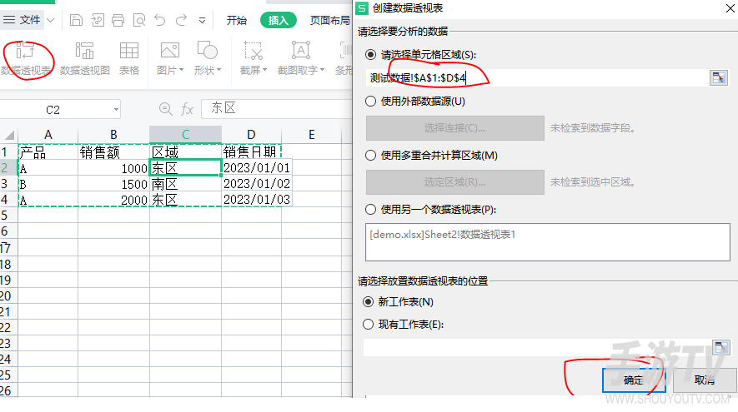Select 使用另一个数据透视表 radio option

tap(371, 210)
